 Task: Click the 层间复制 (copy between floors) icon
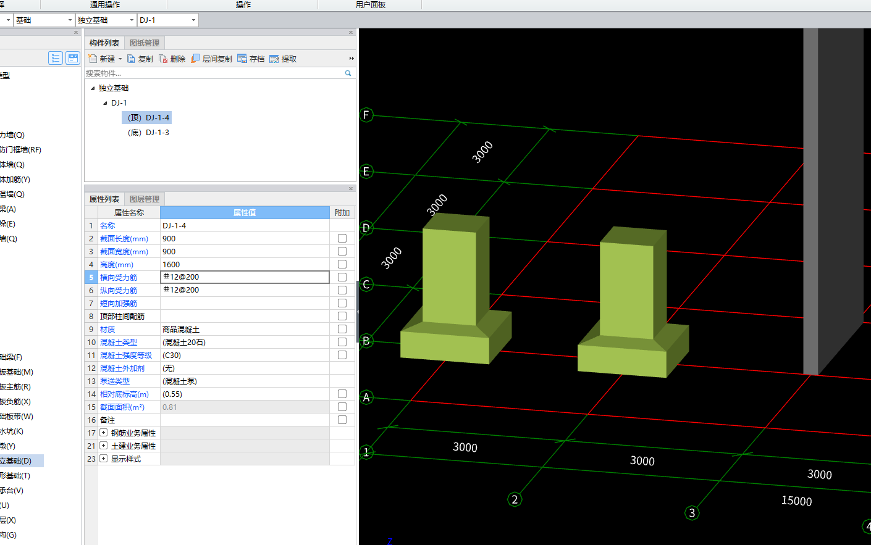point(195,59)
